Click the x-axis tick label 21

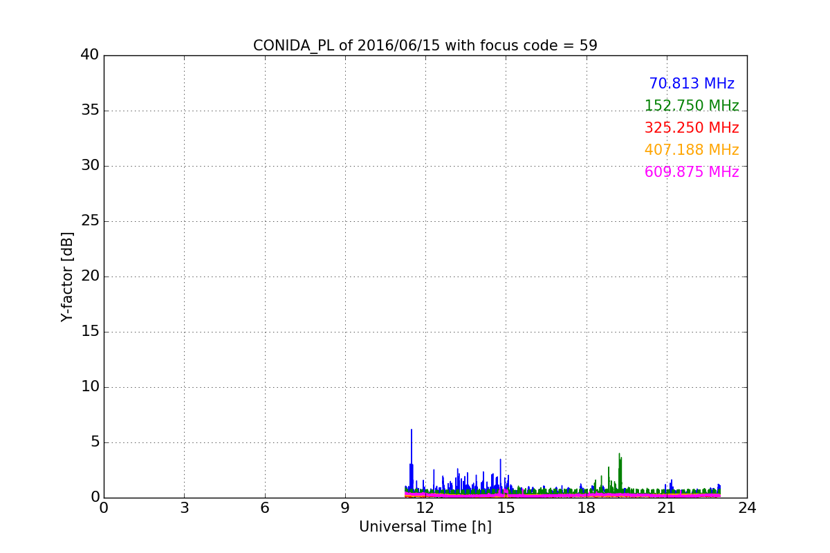(x=667, y=508)
